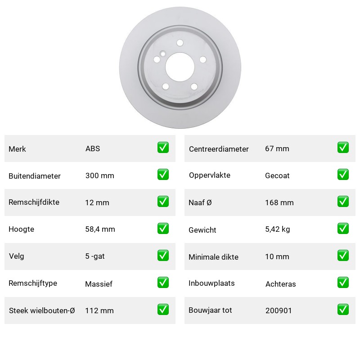Click the checkmark icon for Velg 5-gat

coord(163,256)
